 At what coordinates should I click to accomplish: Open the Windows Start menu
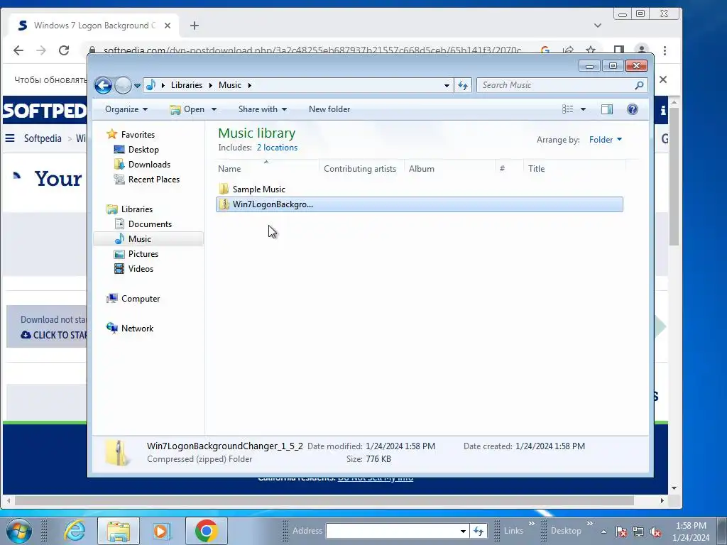[18, 531]
